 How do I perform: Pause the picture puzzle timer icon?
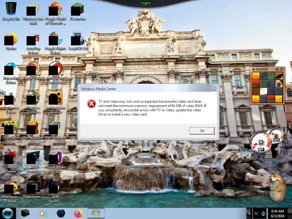tap(254, 69)
